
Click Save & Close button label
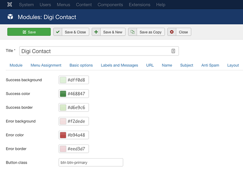pos(75,32)
